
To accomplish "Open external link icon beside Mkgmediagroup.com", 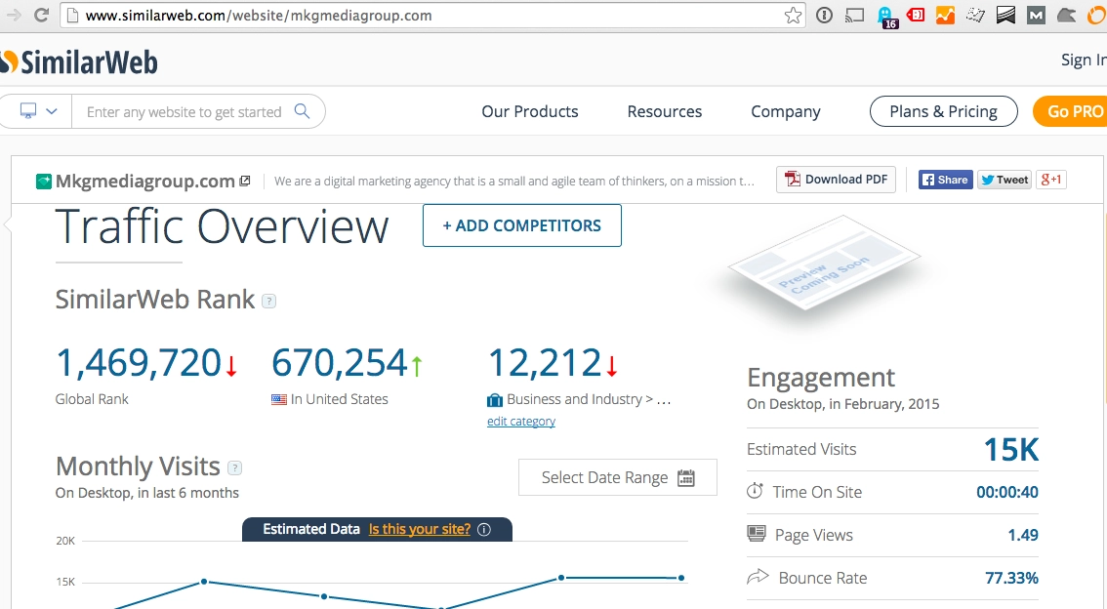I will pyautogui.click(x=245, y=181).
